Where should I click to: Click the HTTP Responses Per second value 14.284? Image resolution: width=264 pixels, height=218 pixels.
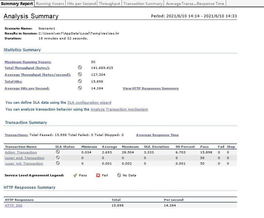pyautogui.click(x=170, y=205)
